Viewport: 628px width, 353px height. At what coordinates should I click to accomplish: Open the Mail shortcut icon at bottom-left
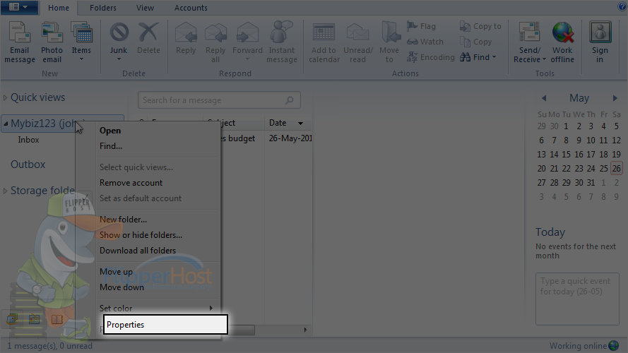coord(12,319)
